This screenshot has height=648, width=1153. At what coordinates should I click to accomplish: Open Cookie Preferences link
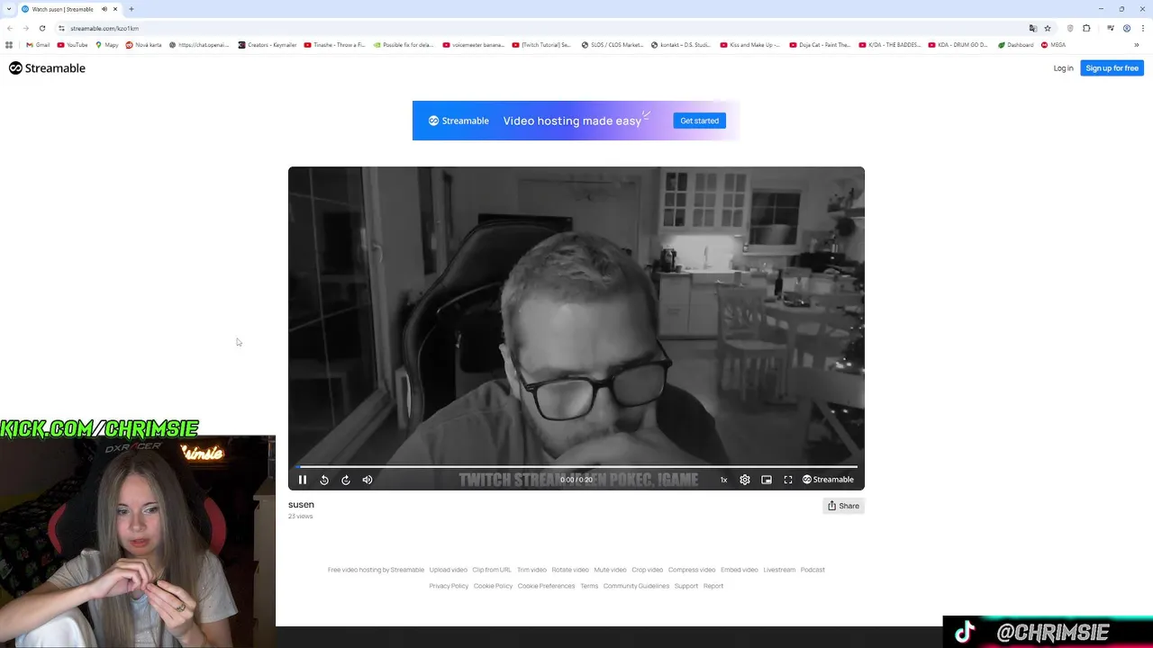point(546,586)
